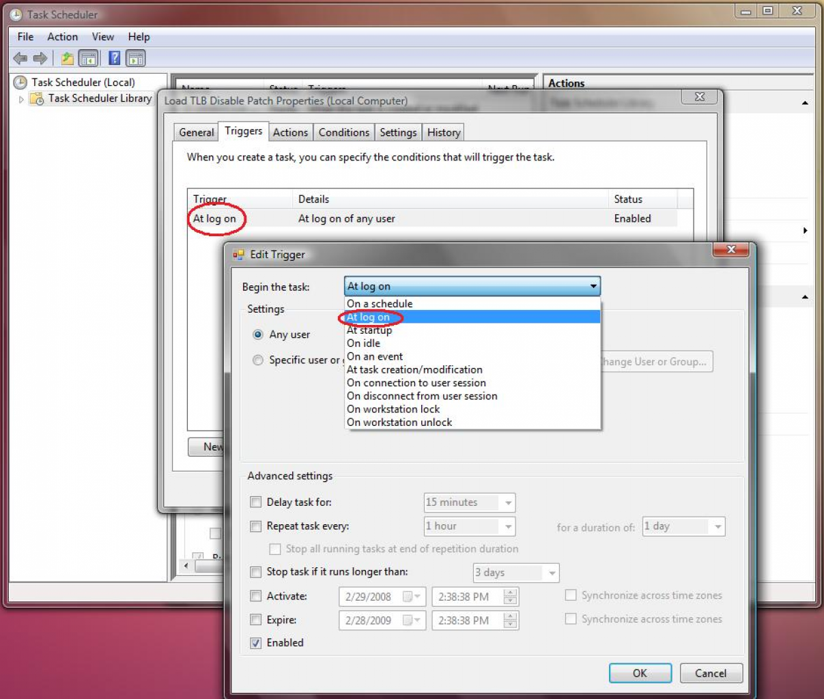
Task: Click the blue Help question mark icon
Action: click(115, 59)
